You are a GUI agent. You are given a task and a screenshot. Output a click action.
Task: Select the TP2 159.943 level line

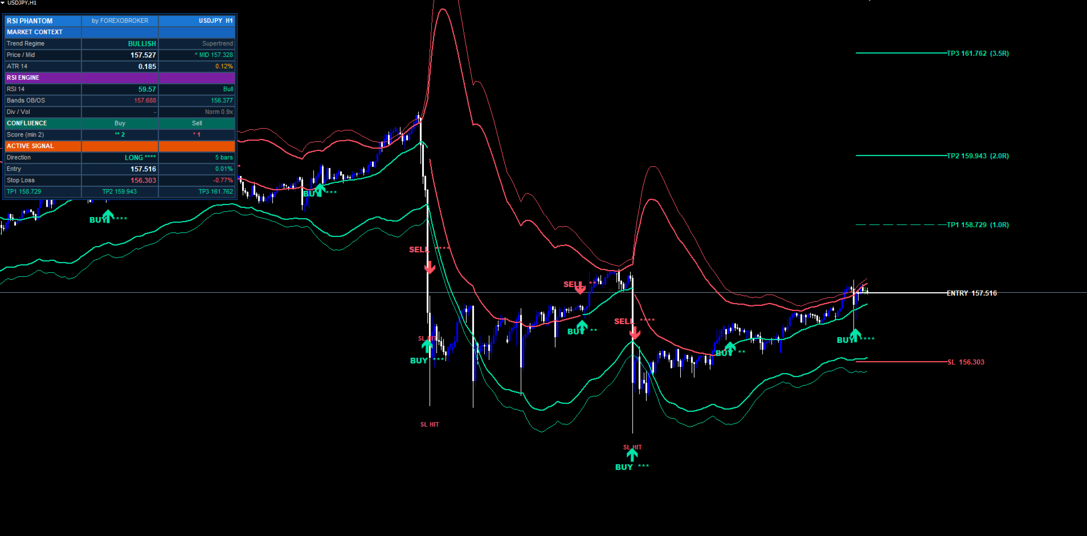pos(901,156)
